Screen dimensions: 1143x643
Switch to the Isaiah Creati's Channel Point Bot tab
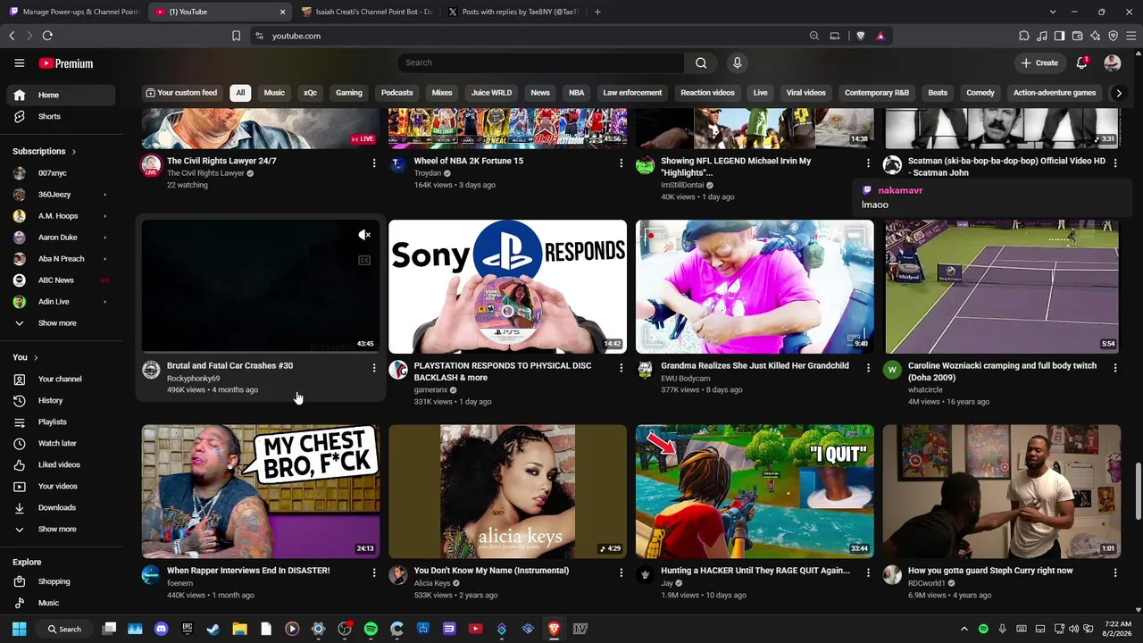pos(366,12)
